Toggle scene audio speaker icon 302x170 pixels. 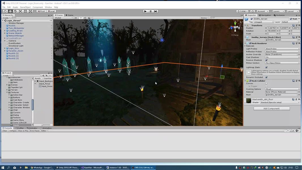coord(85,18)
